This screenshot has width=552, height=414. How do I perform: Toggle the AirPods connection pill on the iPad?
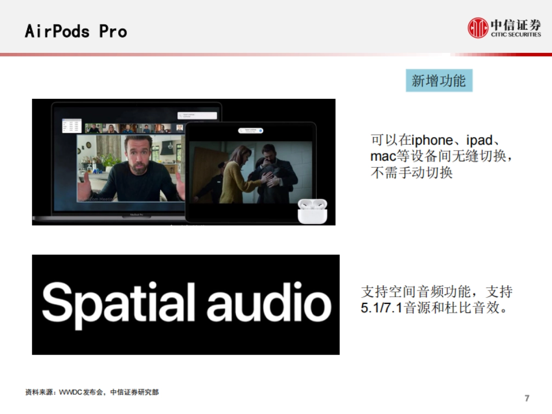click(x=251, y=130)
